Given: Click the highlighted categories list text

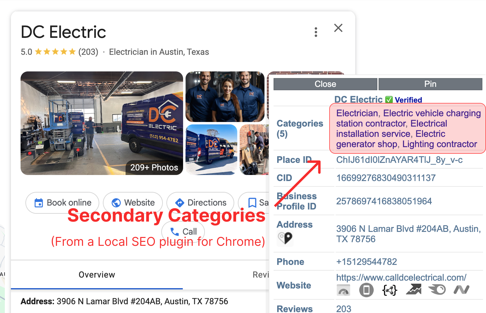Looking at the screenshot, I should tap(408, 129).
